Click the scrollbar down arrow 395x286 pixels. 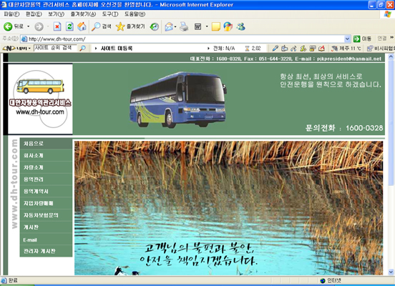(391, 272)
